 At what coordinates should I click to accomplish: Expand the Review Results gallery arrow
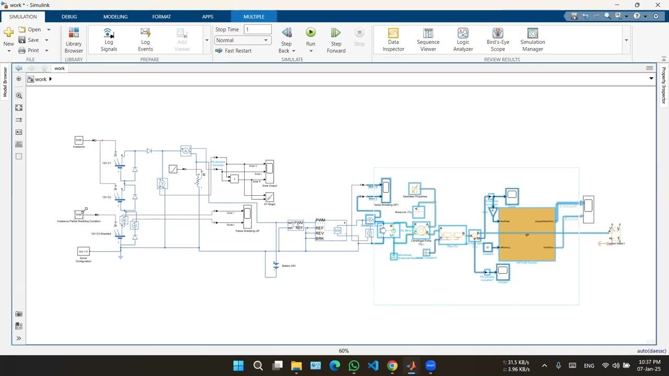(626, 40)
